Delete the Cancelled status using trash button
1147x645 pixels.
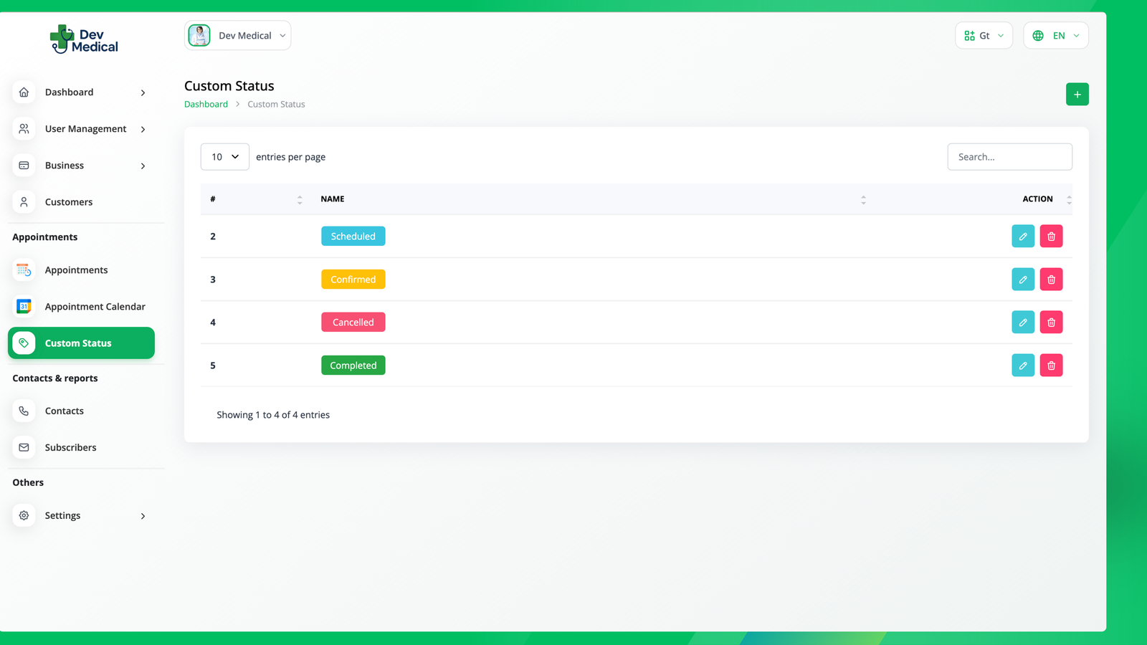coord(1051,322)
